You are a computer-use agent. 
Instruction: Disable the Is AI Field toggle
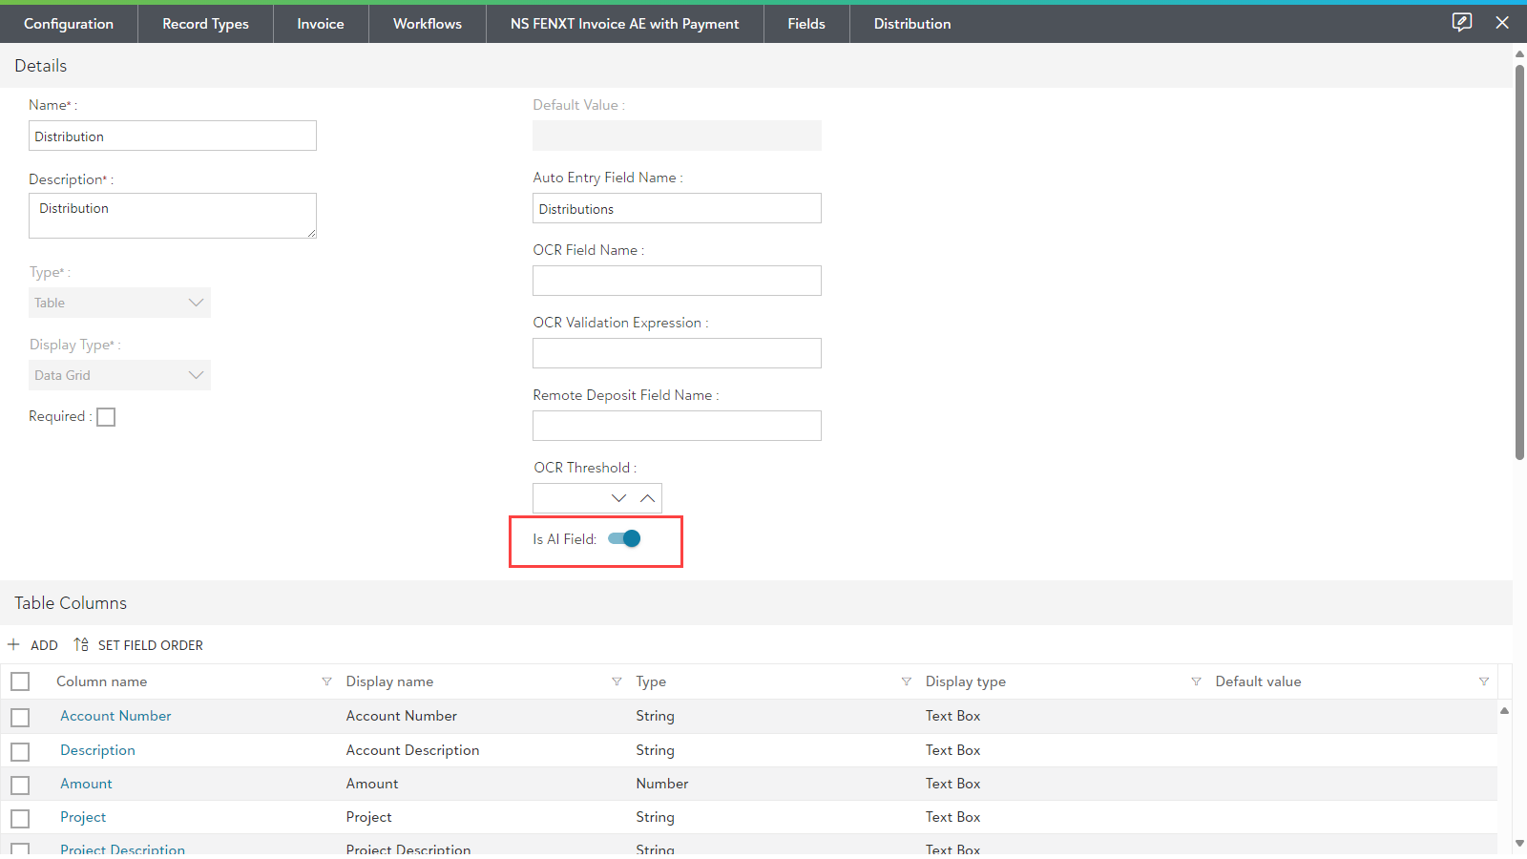624,539
